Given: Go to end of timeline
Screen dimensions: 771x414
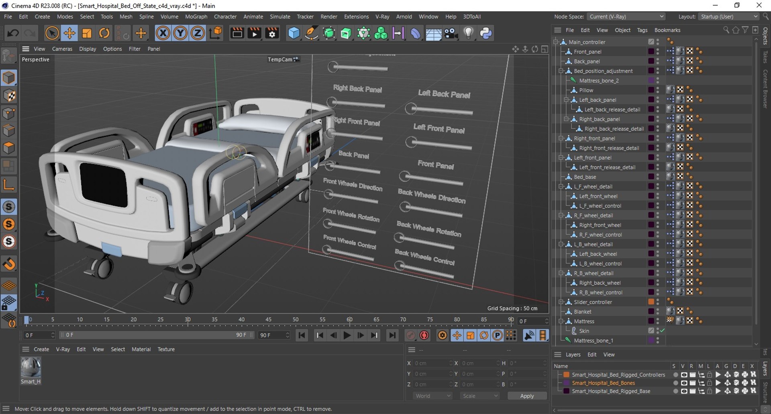Looking at the screenshot, I should pos(392,335).
